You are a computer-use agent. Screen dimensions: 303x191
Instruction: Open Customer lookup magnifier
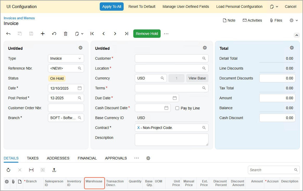tap(204, 58)
